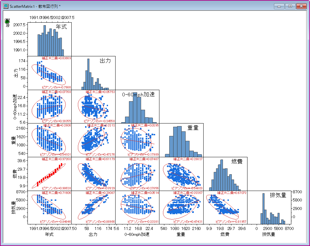310x246 pixels.
Task: Click the ScatterMatrix1 window icon
Action: 6,6
